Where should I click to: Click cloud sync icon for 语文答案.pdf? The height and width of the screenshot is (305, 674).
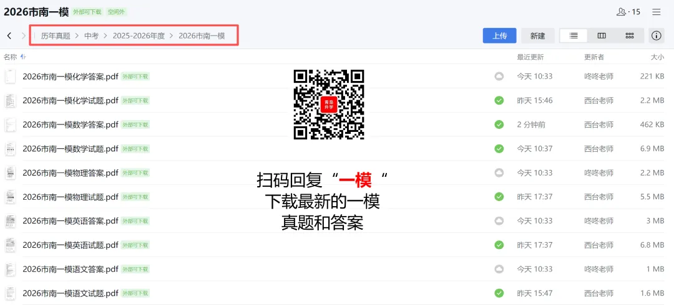tap(499, 269)
